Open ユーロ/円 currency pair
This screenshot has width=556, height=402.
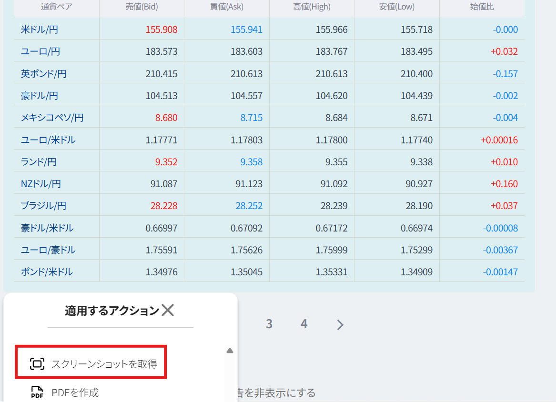point(40,51)
